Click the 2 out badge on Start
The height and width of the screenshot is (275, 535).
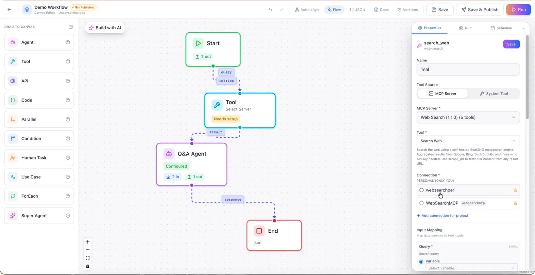click(203, 57)
